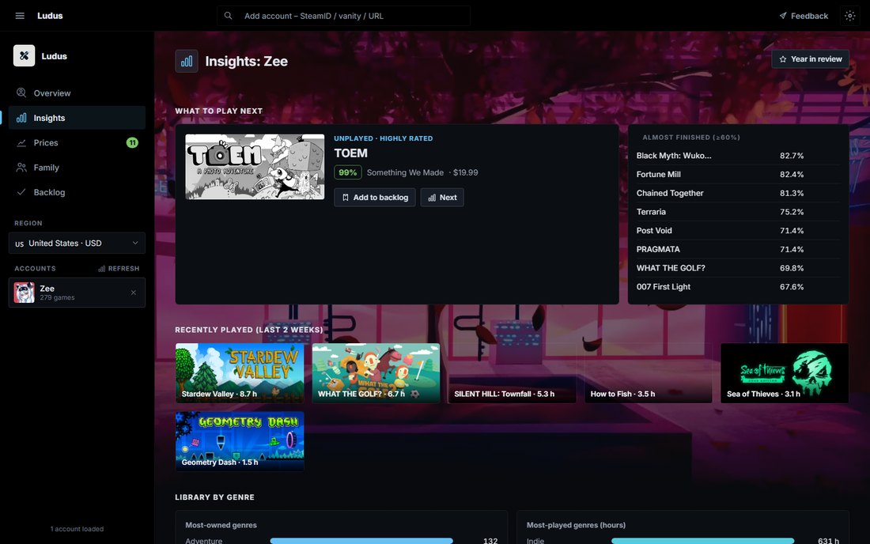Click the Refresh accounts button

tap(119, 268)
